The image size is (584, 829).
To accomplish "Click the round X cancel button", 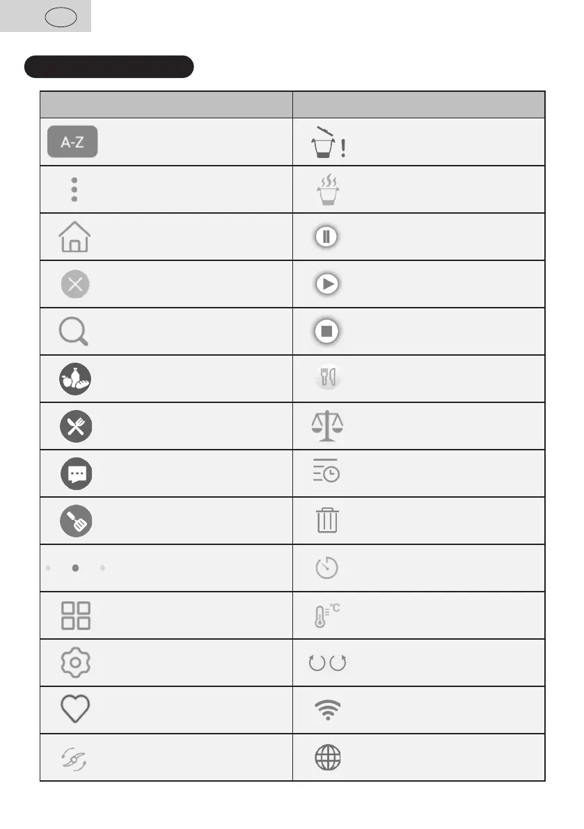I will tap(74, 284).
